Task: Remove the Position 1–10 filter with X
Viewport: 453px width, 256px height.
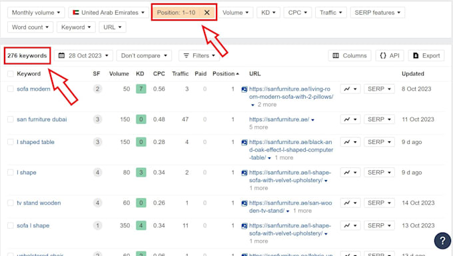Action: tap(207, 13)
